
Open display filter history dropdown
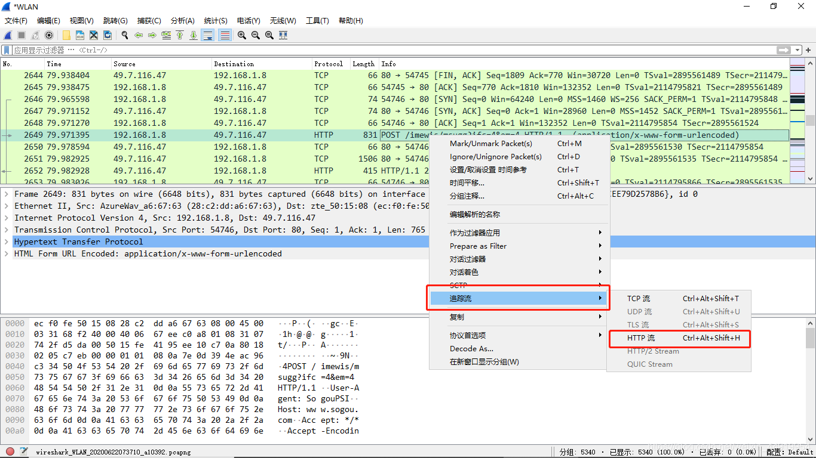point(797,50)
